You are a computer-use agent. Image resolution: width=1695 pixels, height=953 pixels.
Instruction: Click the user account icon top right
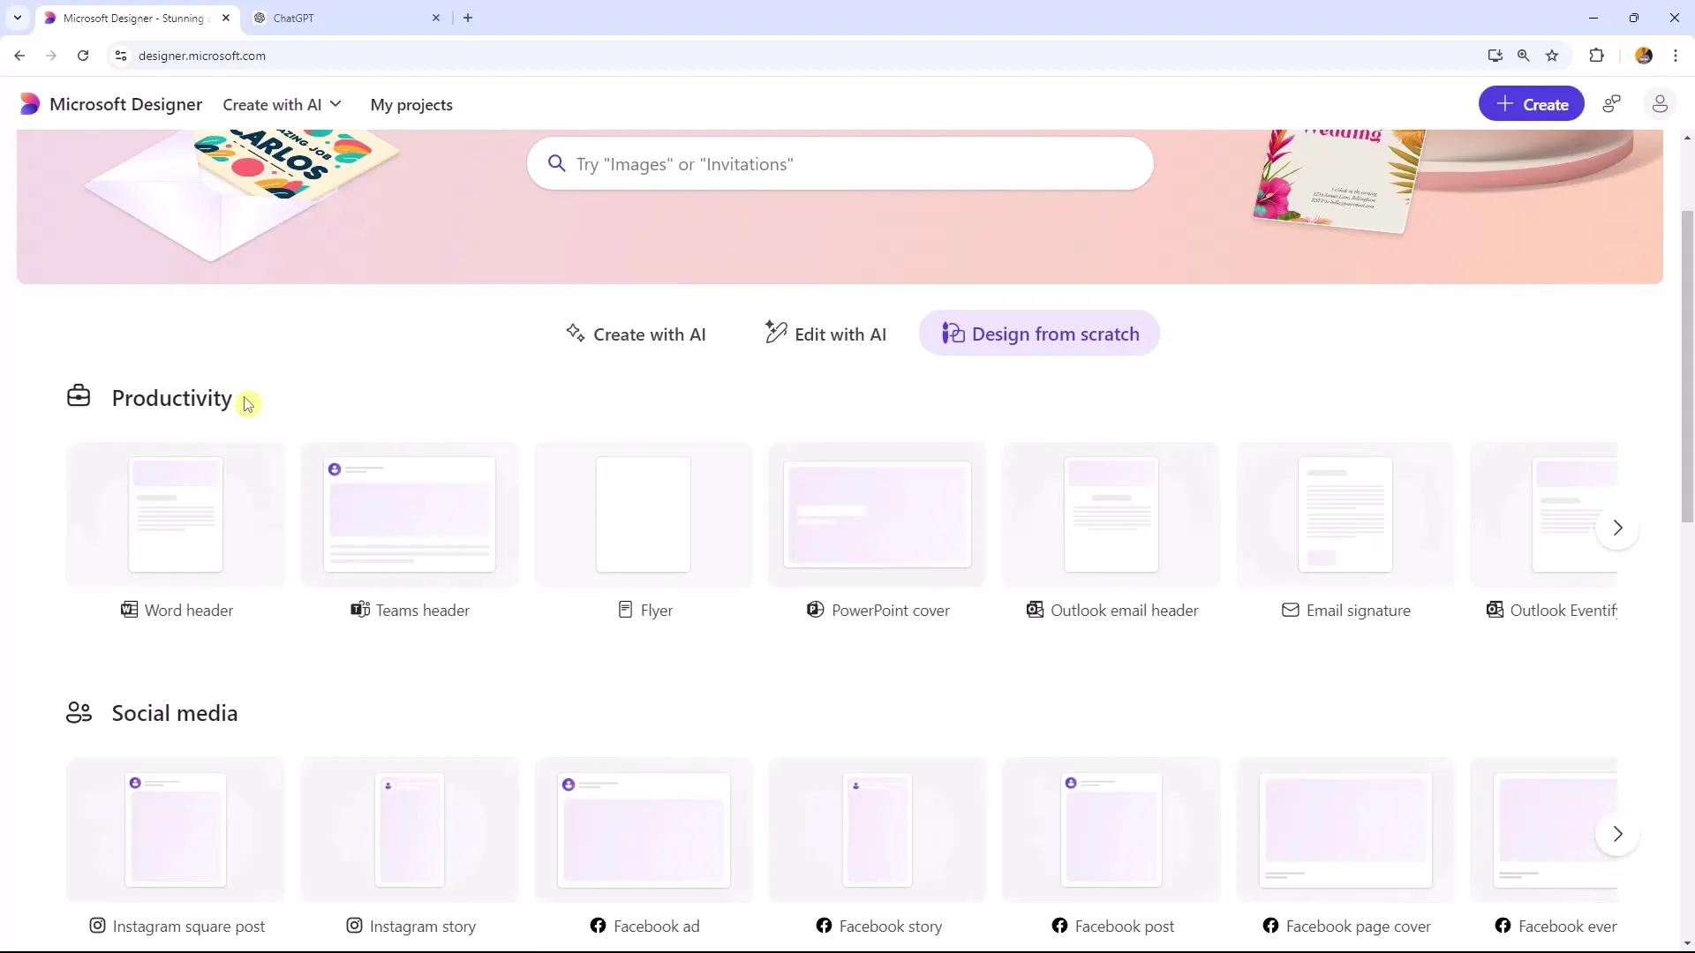(1660, 103)
